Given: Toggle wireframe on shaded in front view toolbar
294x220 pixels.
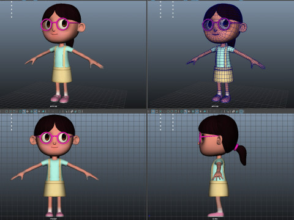Looking at the screenshot, I should click(31, 111).
